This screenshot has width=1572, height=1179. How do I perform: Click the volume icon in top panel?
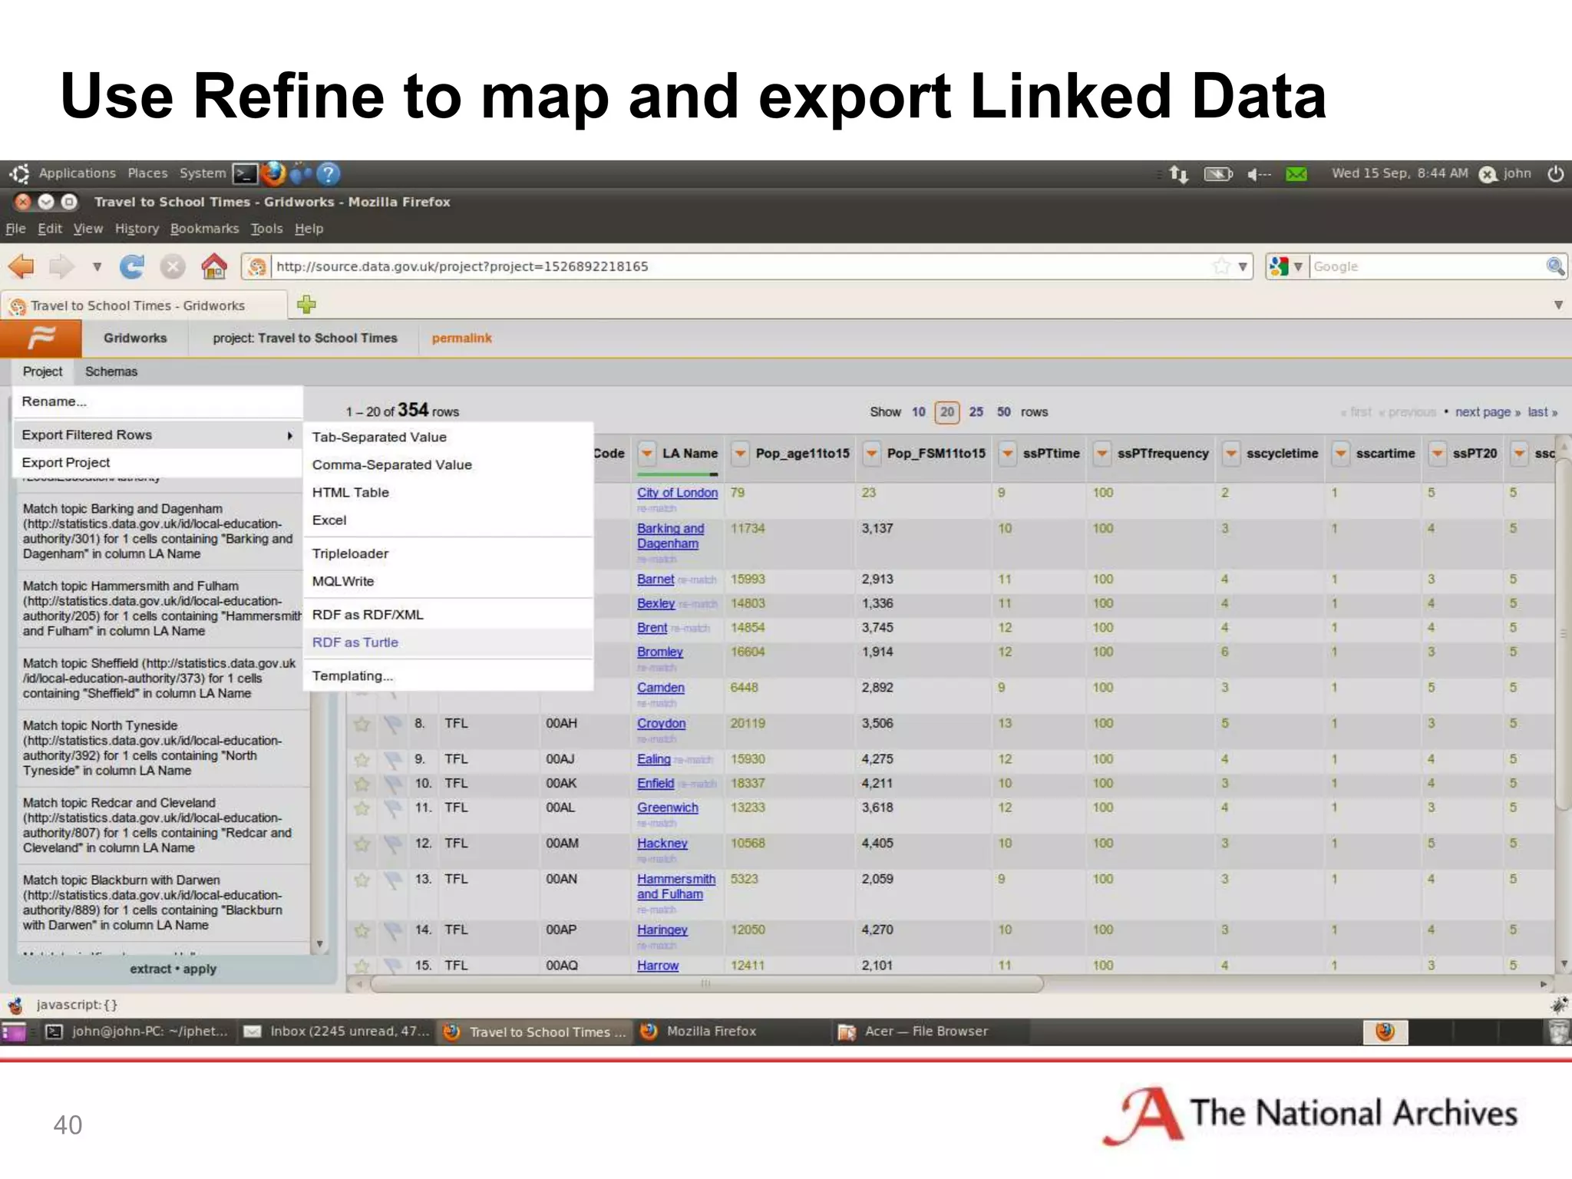pyautogui.click(x=1257, y=174)
